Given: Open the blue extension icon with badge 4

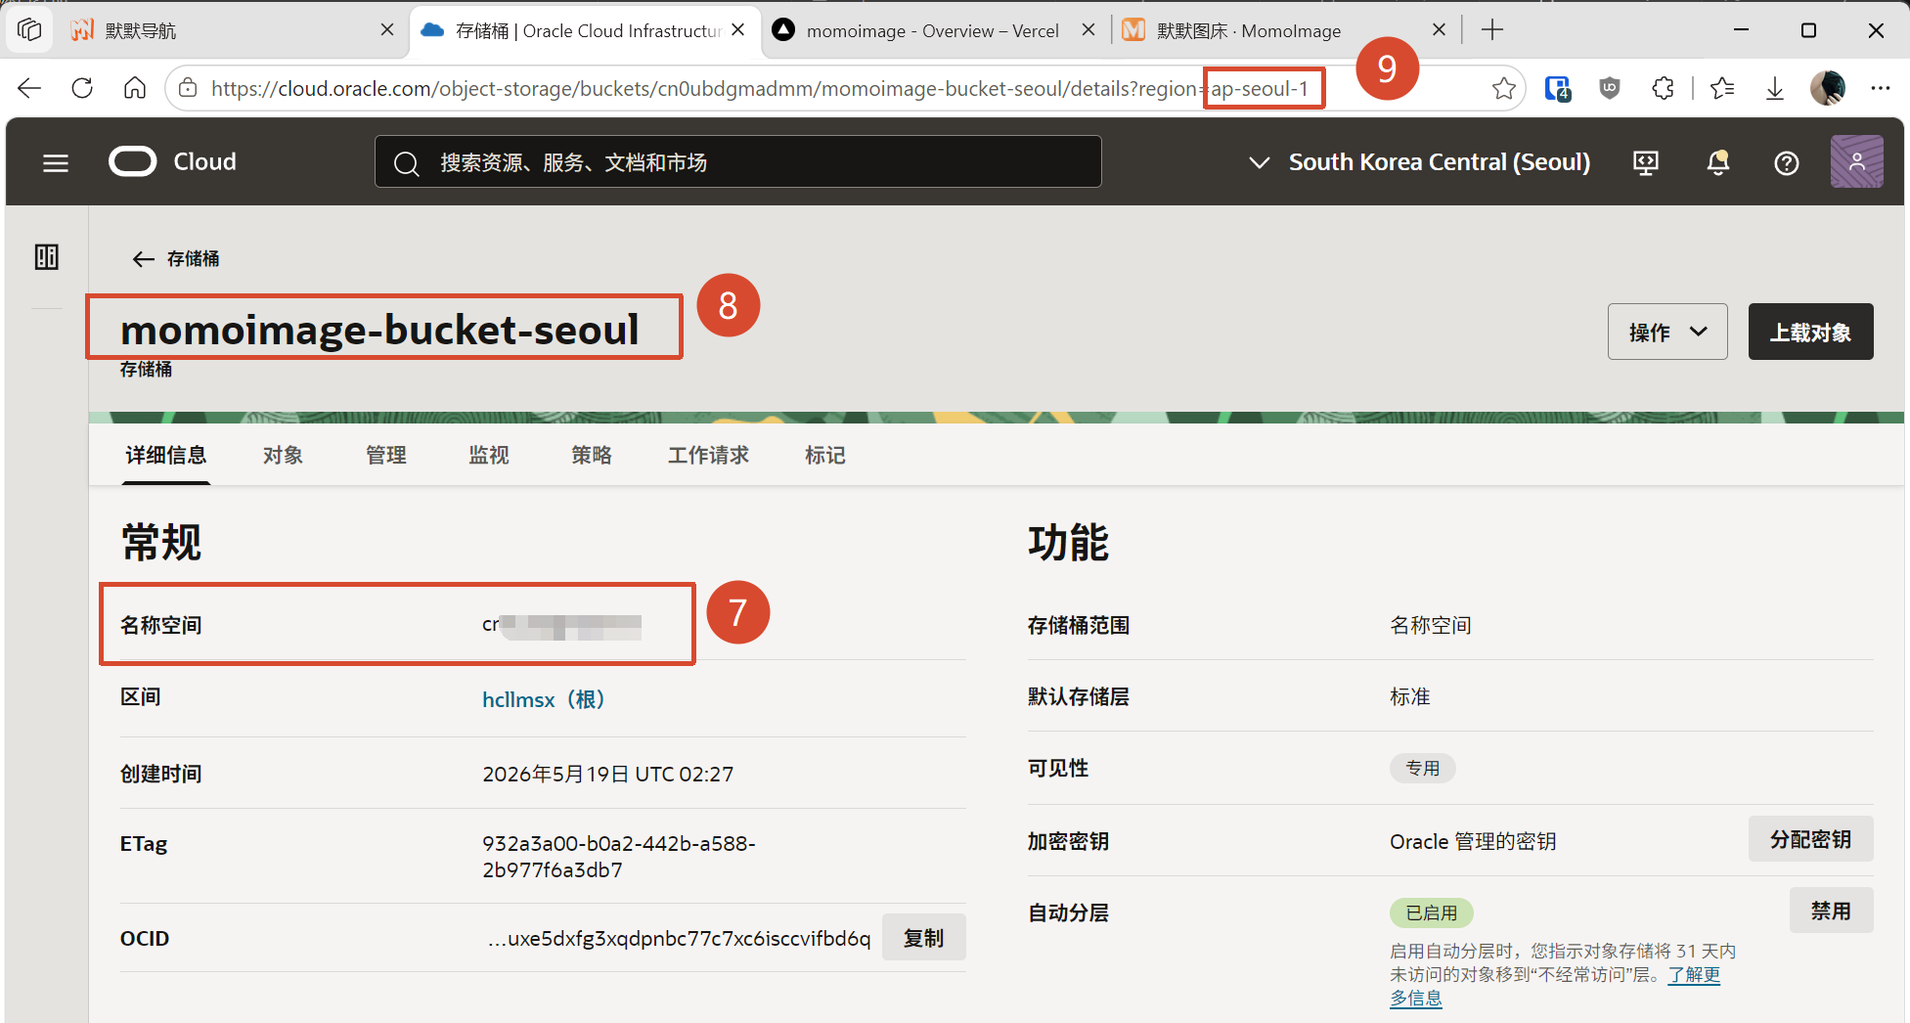Looking at the screenshot, I should point(1557,89).
